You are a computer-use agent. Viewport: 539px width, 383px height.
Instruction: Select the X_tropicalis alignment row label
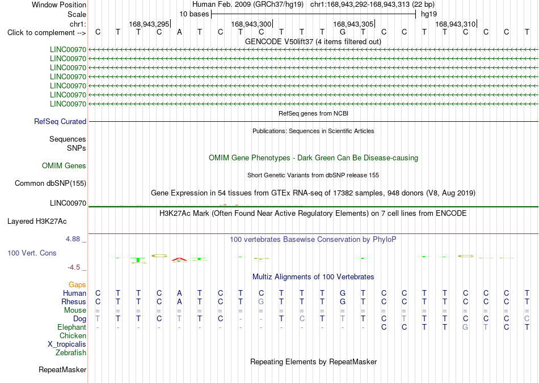(67, 344)
